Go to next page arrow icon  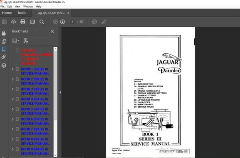coord(62,22)
